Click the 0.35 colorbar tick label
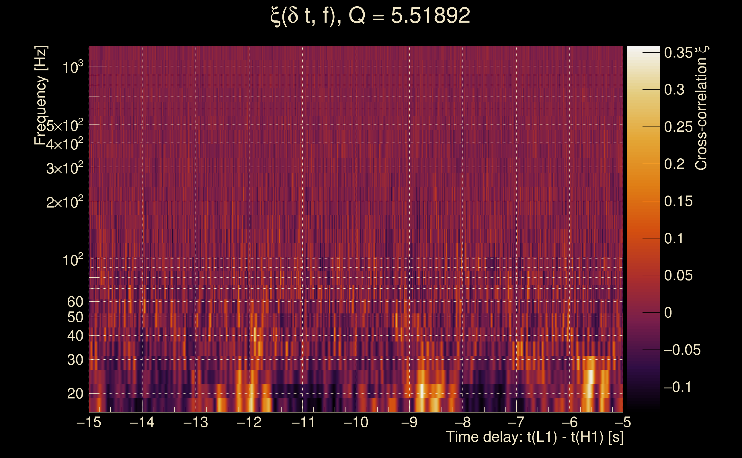This screenshot has height=458, width=742. pyautogui.click(x=678, y=53)
